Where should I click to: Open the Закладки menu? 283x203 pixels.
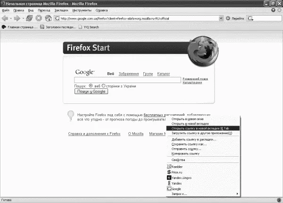coord(61,10)
